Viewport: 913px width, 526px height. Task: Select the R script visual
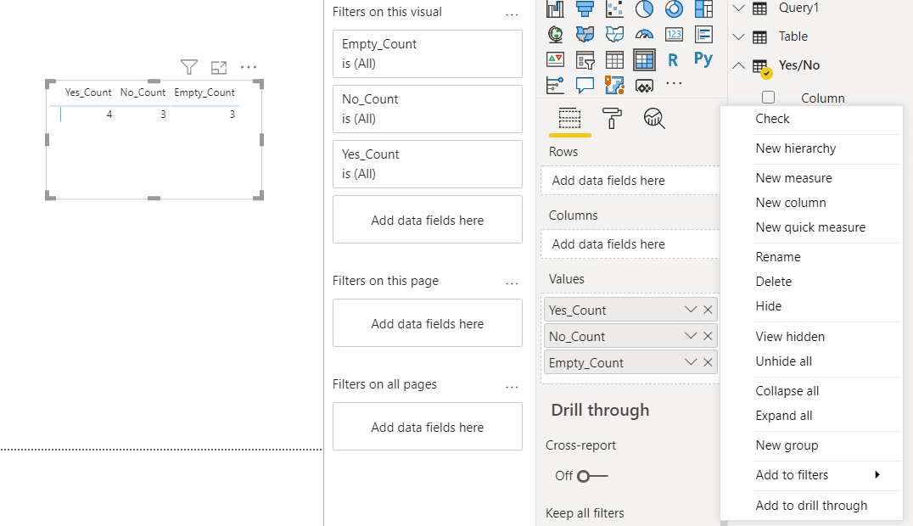(x=673, y=59)
